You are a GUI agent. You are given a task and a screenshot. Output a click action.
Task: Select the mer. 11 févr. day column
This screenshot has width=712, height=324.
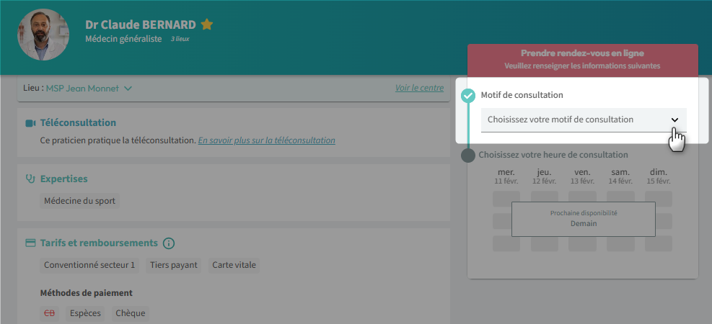[506, 176]
